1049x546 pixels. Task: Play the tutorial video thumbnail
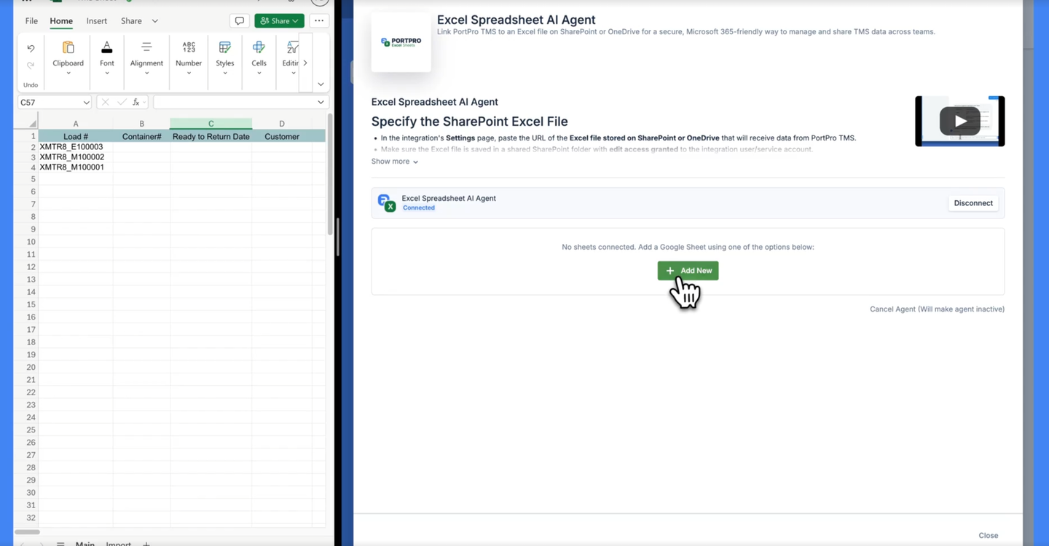pyautogui.click(x=959, y=121)
